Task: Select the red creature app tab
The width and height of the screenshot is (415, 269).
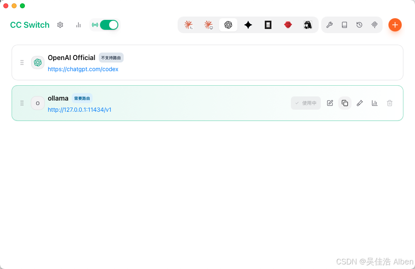Action: tap(288, 25)
